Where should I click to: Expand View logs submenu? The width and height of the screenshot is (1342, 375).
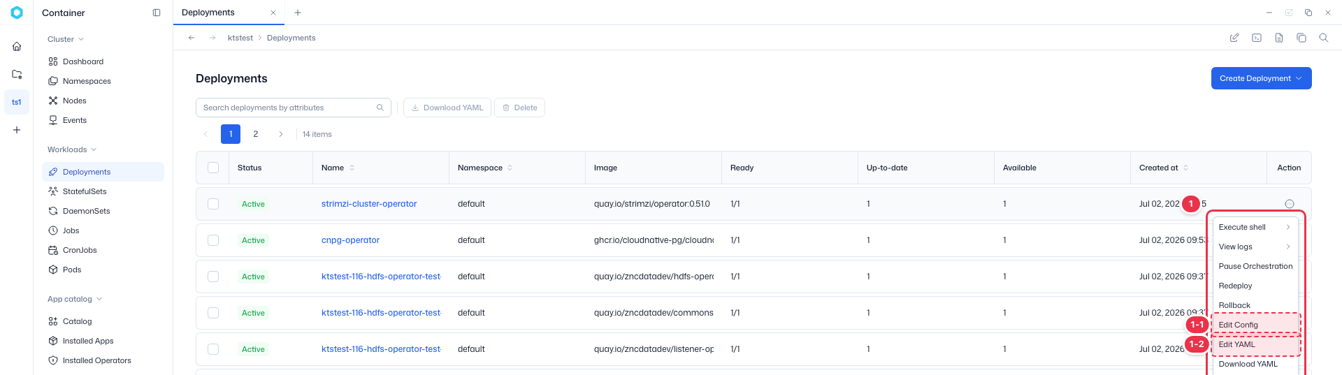coord(1255,247)
